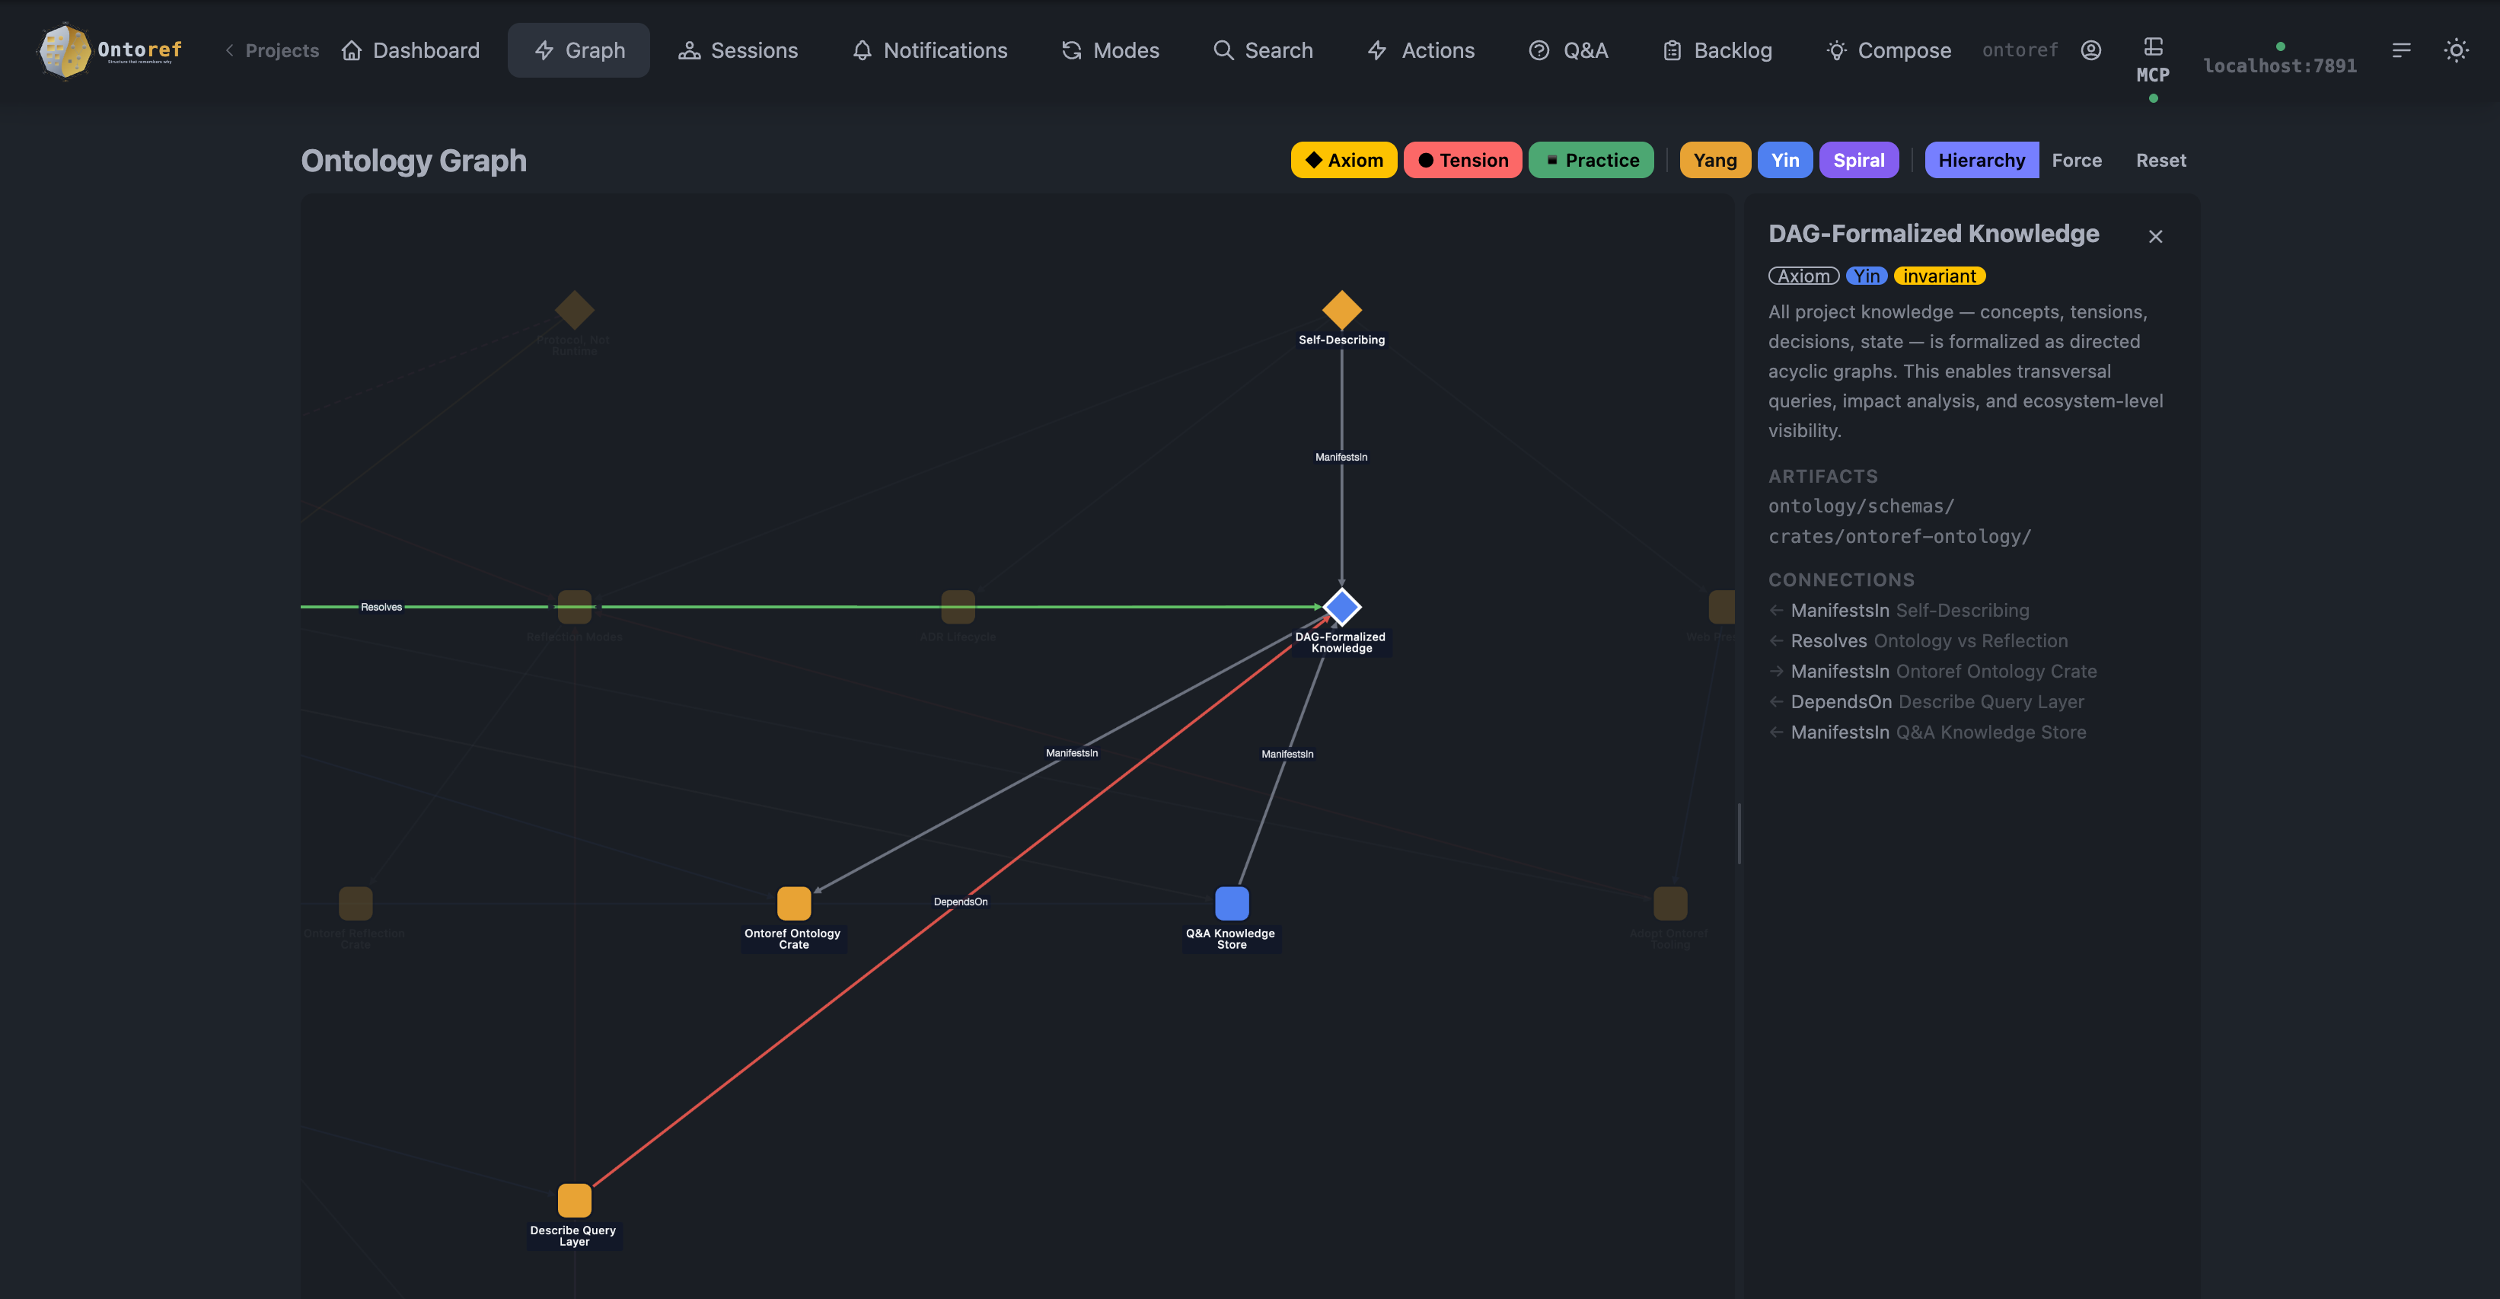Open the user account icon

point(2090,49)
